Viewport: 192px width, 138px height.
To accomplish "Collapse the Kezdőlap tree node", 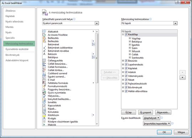I will pyautogui.click(x=123, y=34).
